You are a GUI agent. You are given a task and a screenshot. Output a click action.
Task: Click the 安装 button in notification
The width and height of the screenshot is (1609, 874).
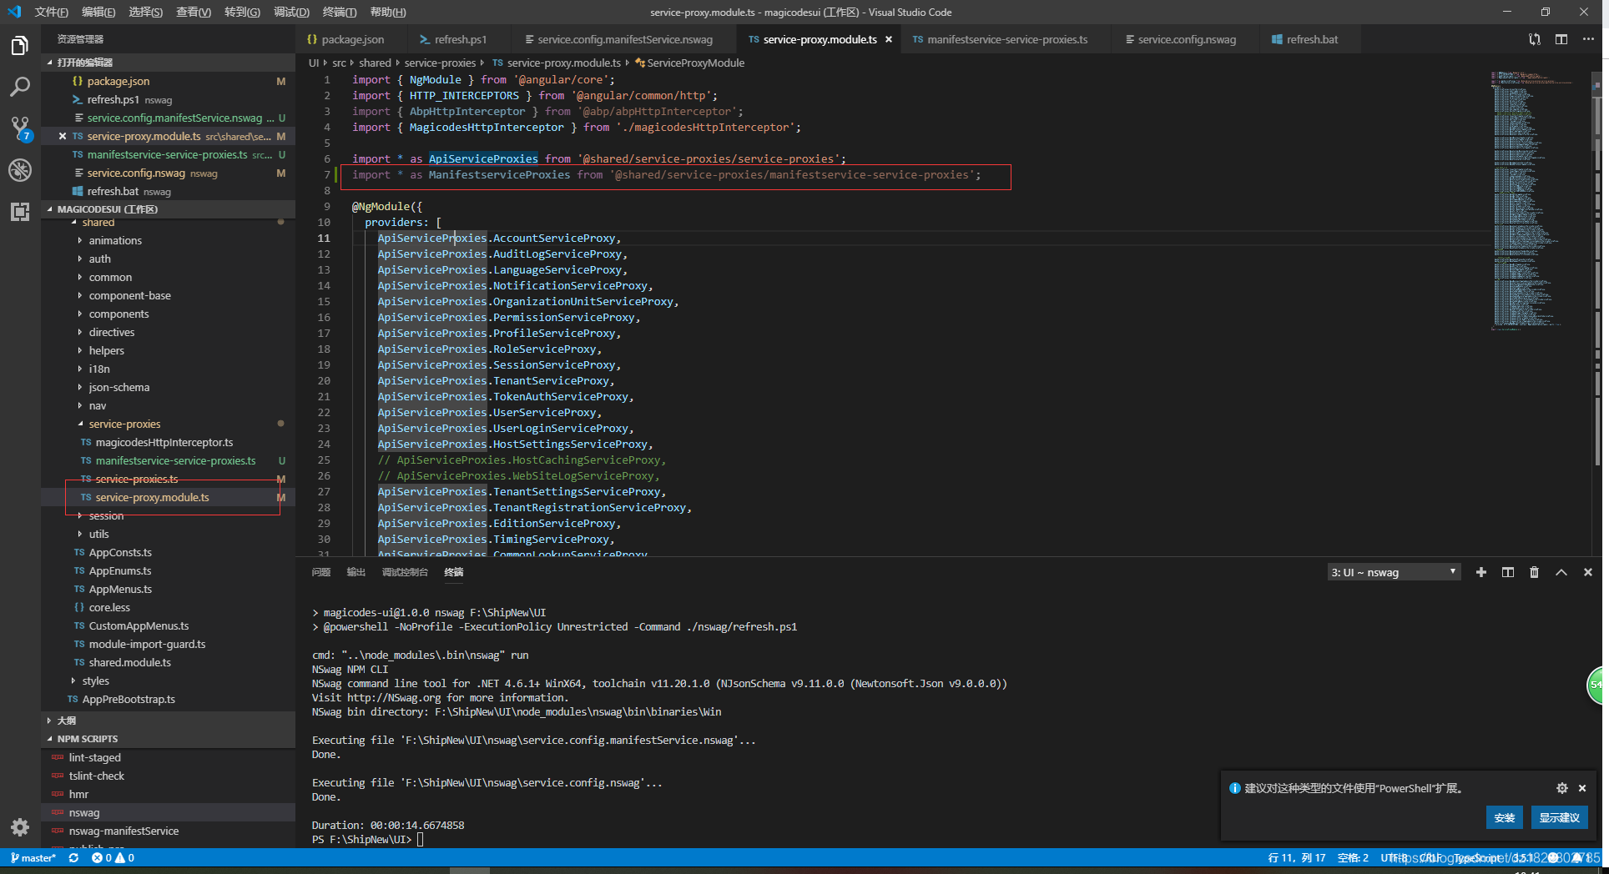click(x=1505, y=817)
